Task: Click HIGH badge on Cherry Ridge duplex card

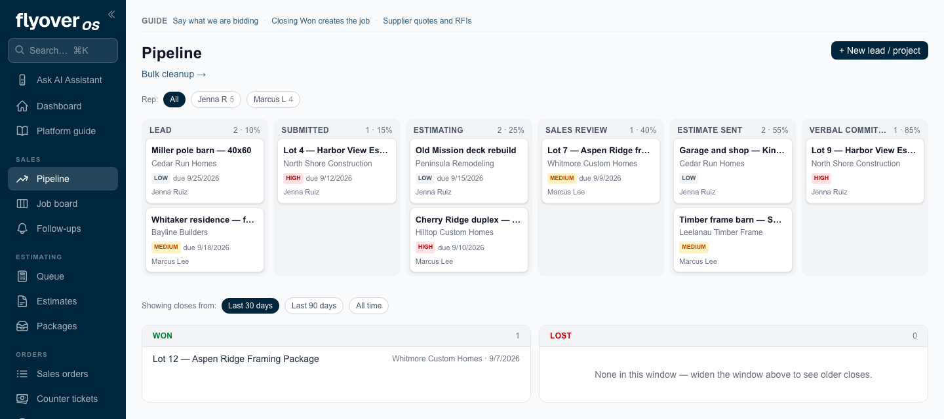Action: tap(425, 247)
